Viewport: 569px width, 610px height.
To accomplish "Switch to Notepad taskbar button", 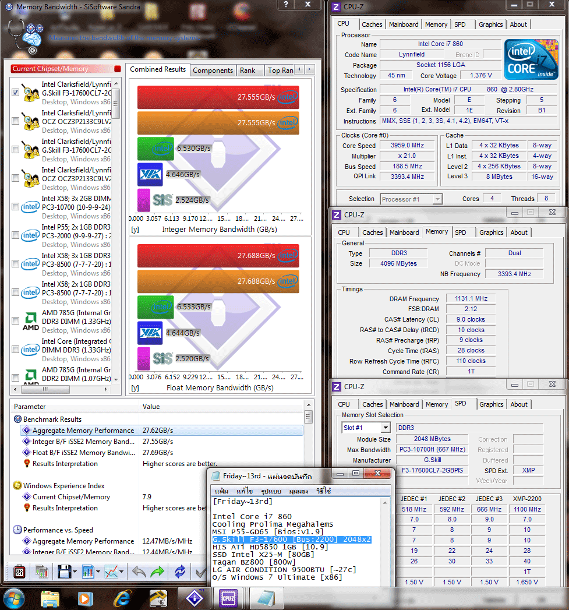I will tap(266, 598).
